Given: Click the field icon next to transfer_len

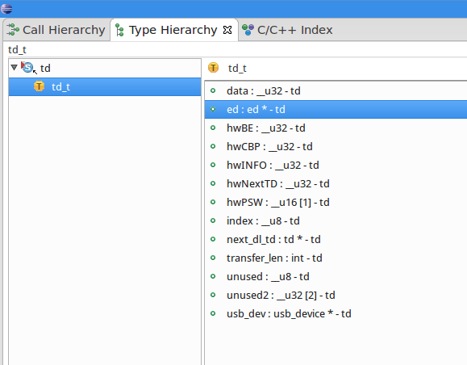Looking at the screenshot, I should [213, 258].
